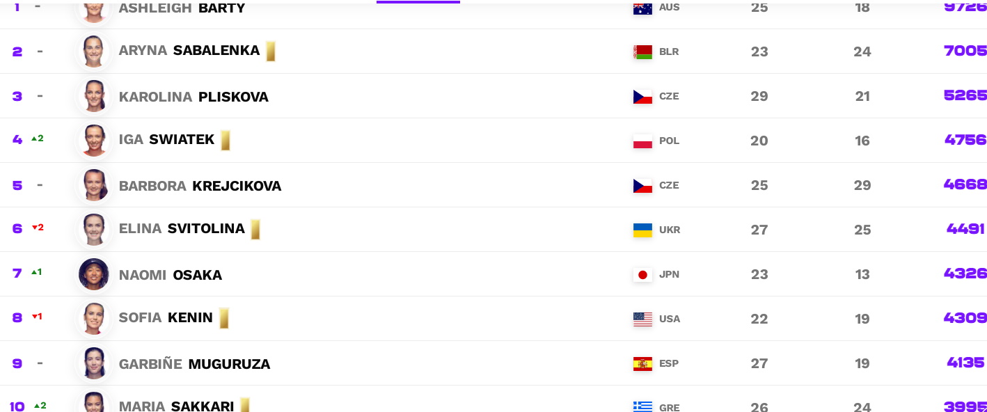Click the Japan flag icon
Screen dimensions: 987x412
[x=642, y=274]
